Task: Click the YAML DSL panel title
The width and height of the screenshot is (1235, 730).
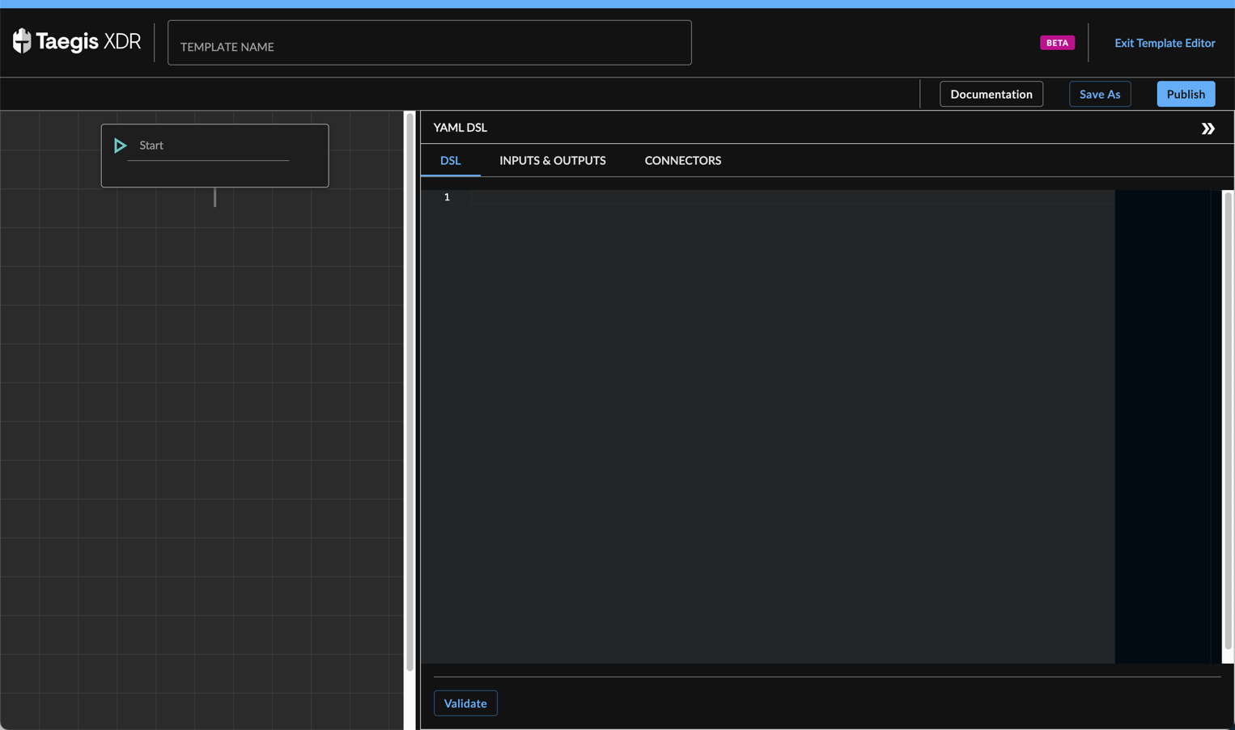Action: [x=460, y=128]
